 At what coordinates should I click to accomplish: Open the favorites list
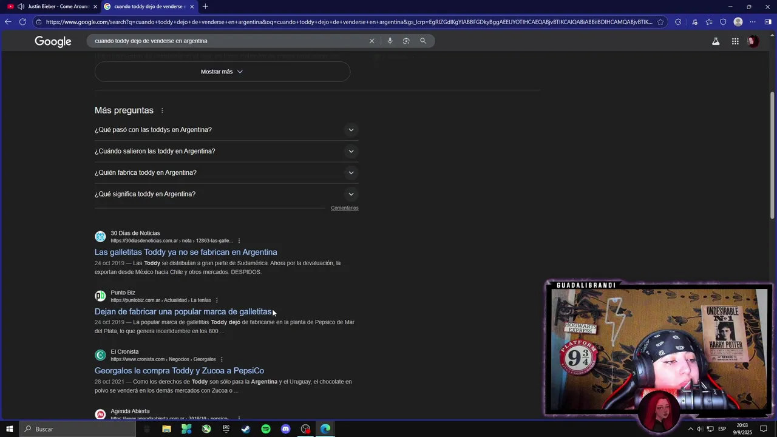tap(709, 22)
